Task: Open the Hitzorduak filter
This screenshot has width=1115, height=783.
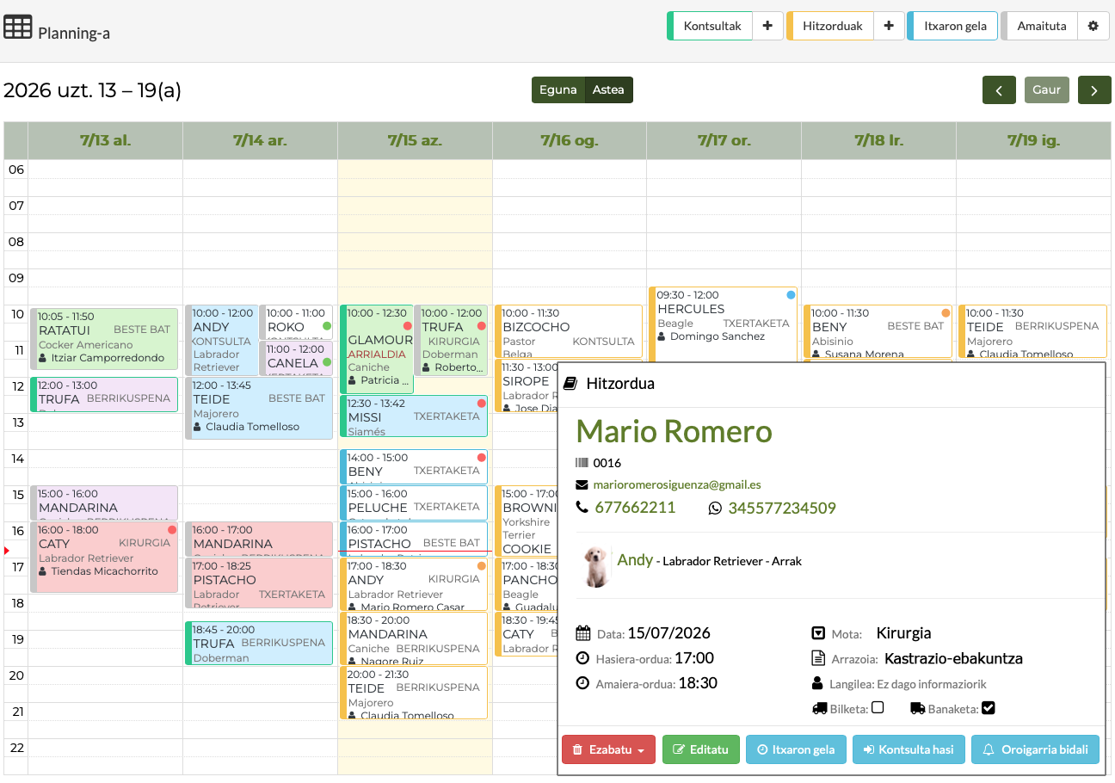Action: (x=832, y=26)
